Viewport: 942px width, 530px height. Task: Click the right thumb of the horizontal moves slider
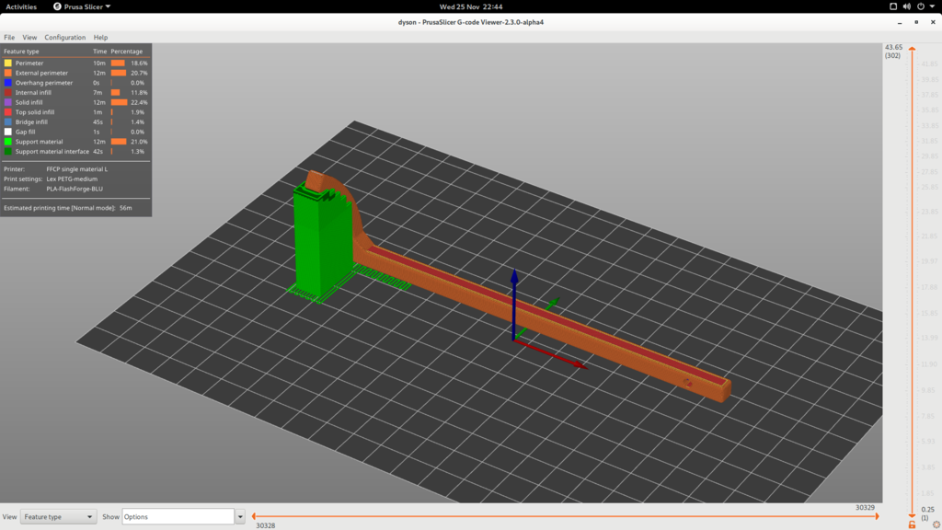pyautogui.click(x=877, y=516)
